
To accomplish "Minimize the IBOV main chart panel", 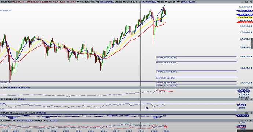I will (242, 2).
